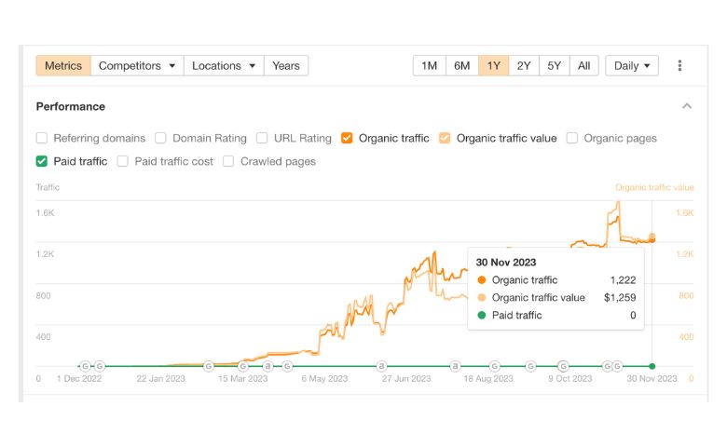The image size is (727, 447).
Task: Click the green Paid traffic dot in tooltip
Action: 482,315
